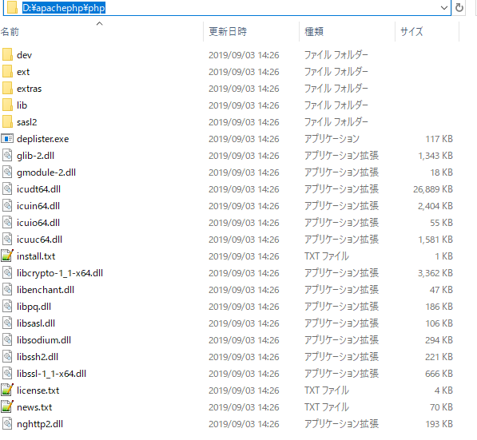The height and width of the screenshot is (440, 477).
Task: Select the glib-2.dll file icon
Action: click(x=7, y=156)
